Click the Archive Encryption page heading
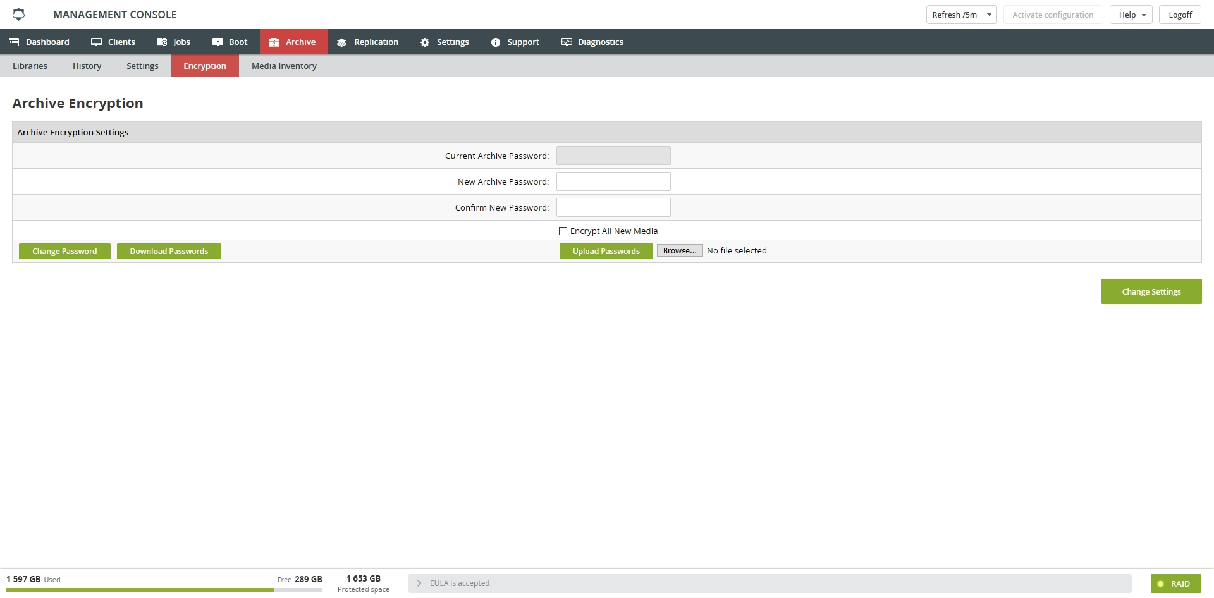The height and width of the screenshot is (598, 1214). coord(78,103)
